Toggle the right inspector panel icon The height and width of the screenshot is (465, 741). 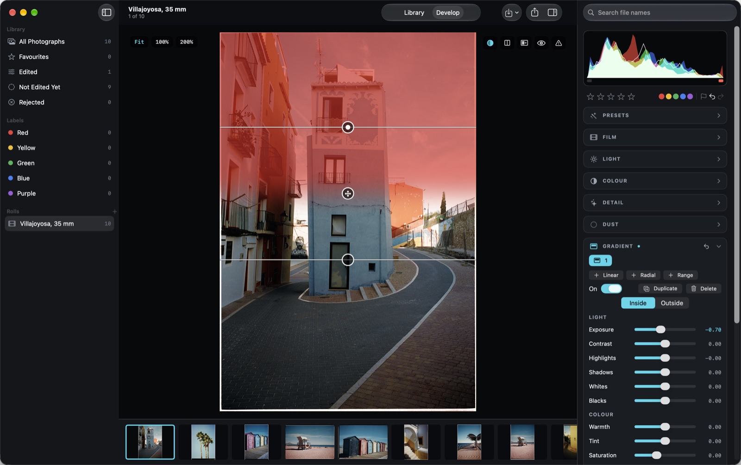pyautogui.click(x=553, y=12)
